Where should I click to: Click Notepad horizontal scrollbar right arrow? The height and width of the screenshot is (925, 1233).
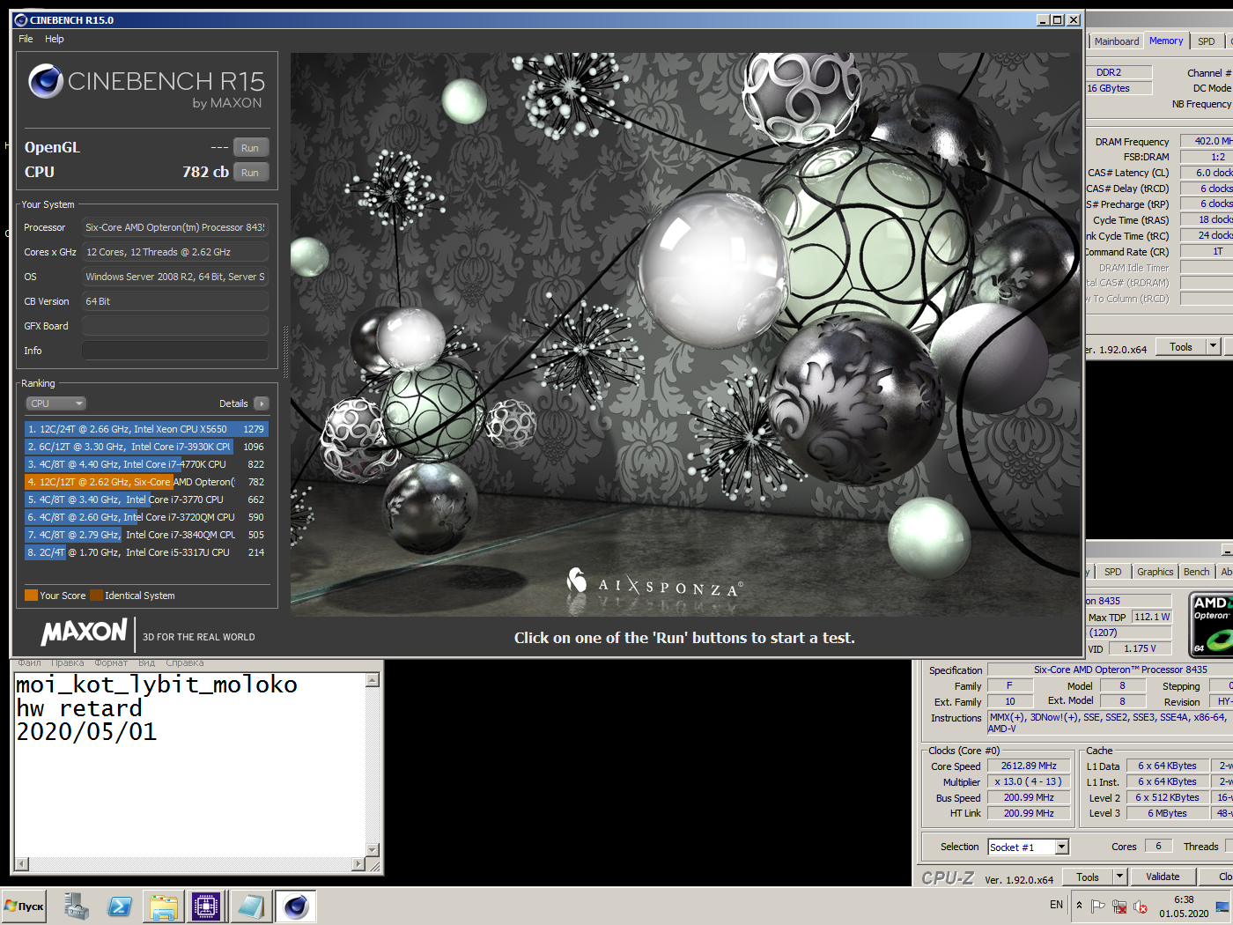pyautogui.click(x=358, y=864)
